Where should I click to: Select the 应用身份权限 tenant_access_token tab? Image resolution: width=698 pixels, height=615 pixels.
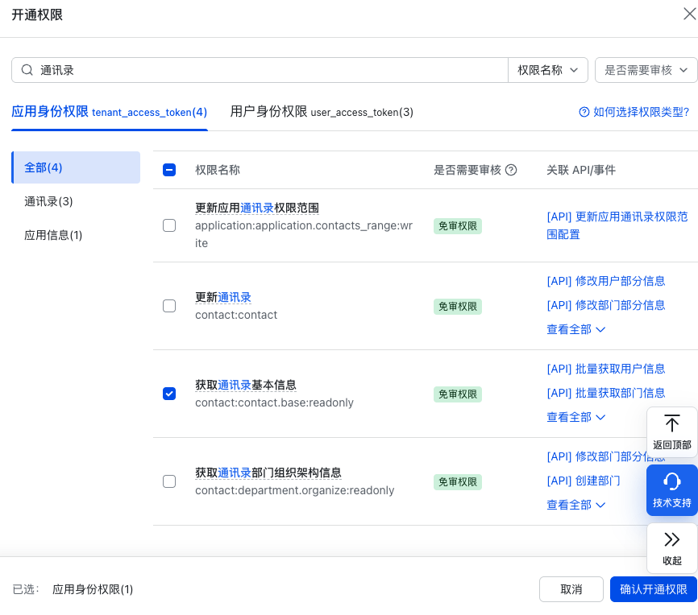(x=111, y=113)
